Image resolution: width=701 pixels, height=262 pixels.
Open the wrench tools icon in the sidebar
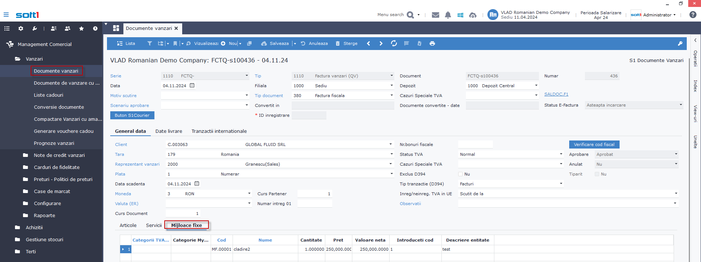pos(35,28)
